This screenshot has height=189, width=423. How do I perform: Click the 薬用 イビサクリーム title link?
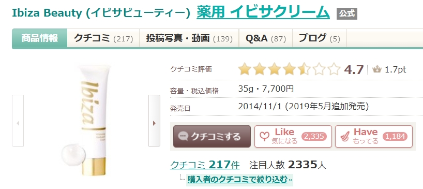coord(263,12)
